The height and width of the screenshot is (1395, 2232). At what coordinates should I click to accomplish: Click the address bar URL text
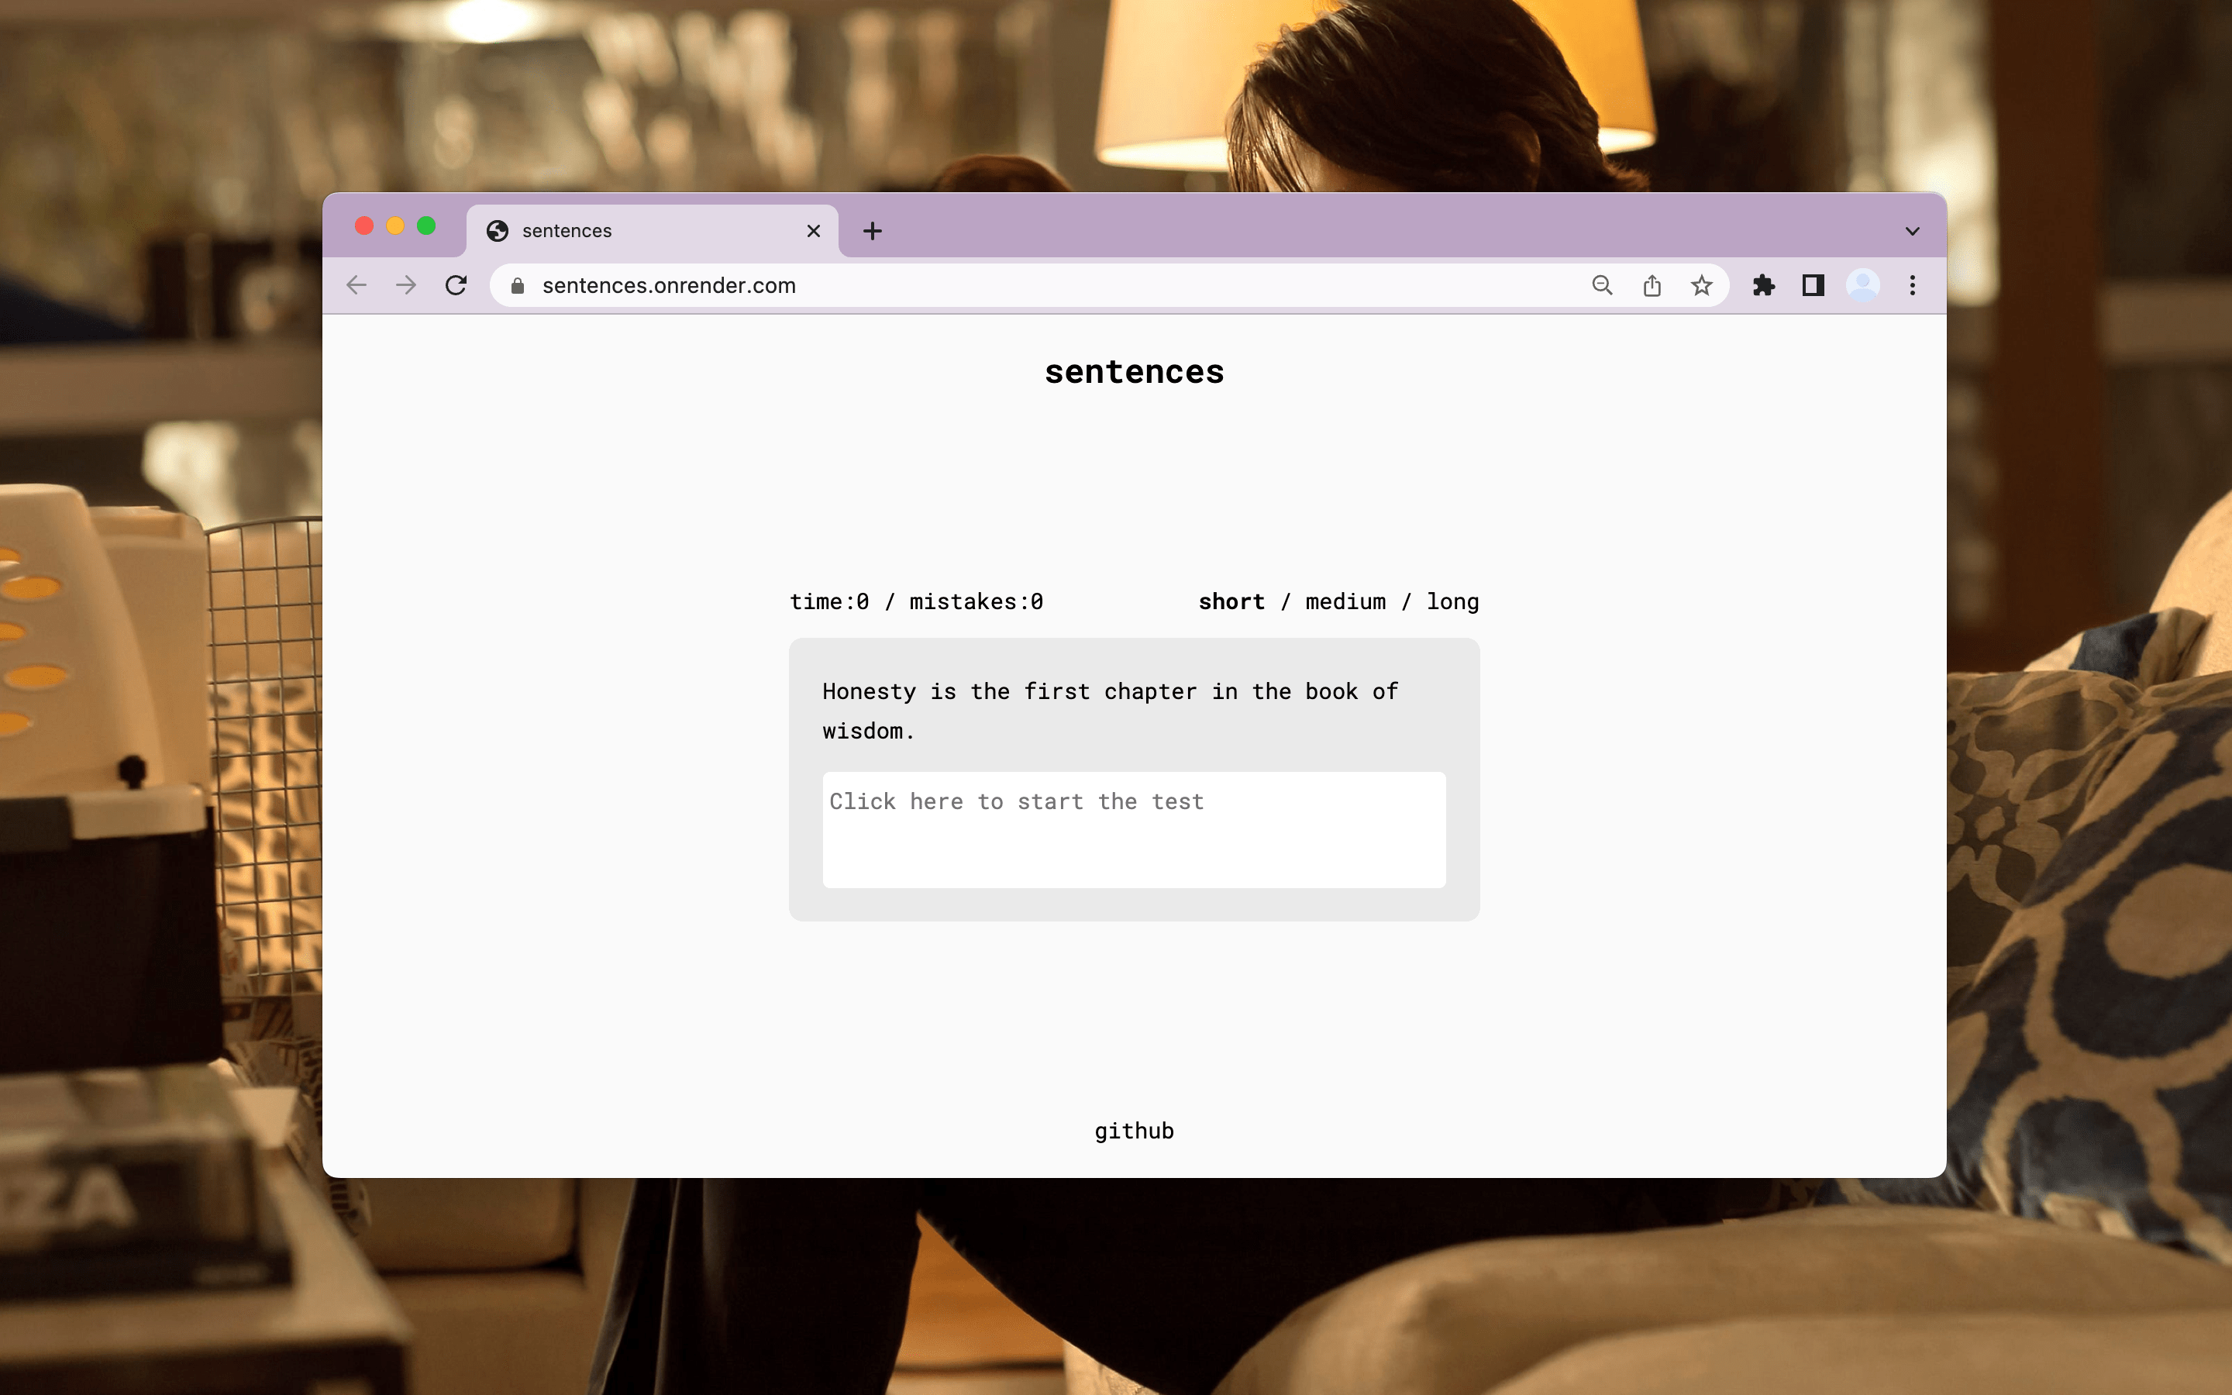[670, 285]
